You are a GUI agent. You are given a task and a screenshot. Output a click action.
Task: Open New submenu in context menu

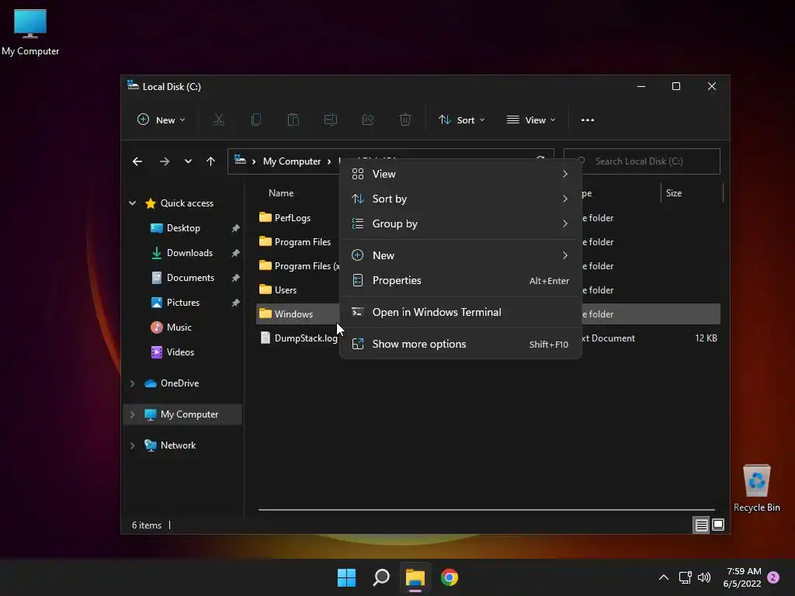[460, 255]
